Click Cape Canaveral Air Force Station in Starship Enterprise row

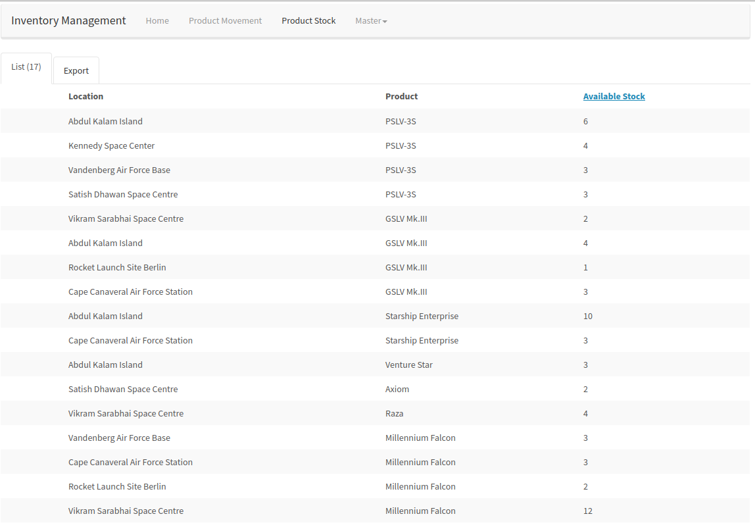[130, 340]
